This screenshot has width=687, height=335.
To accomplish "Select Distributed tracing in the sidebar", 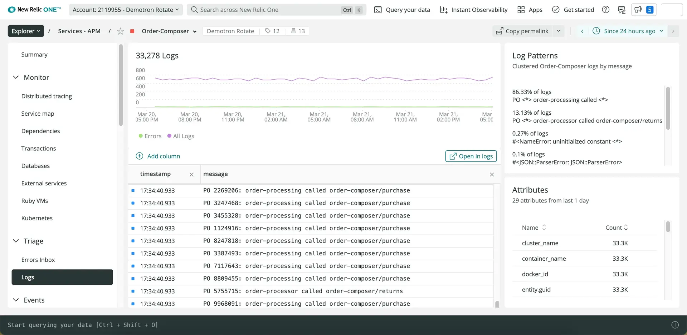I will (47, 96).
